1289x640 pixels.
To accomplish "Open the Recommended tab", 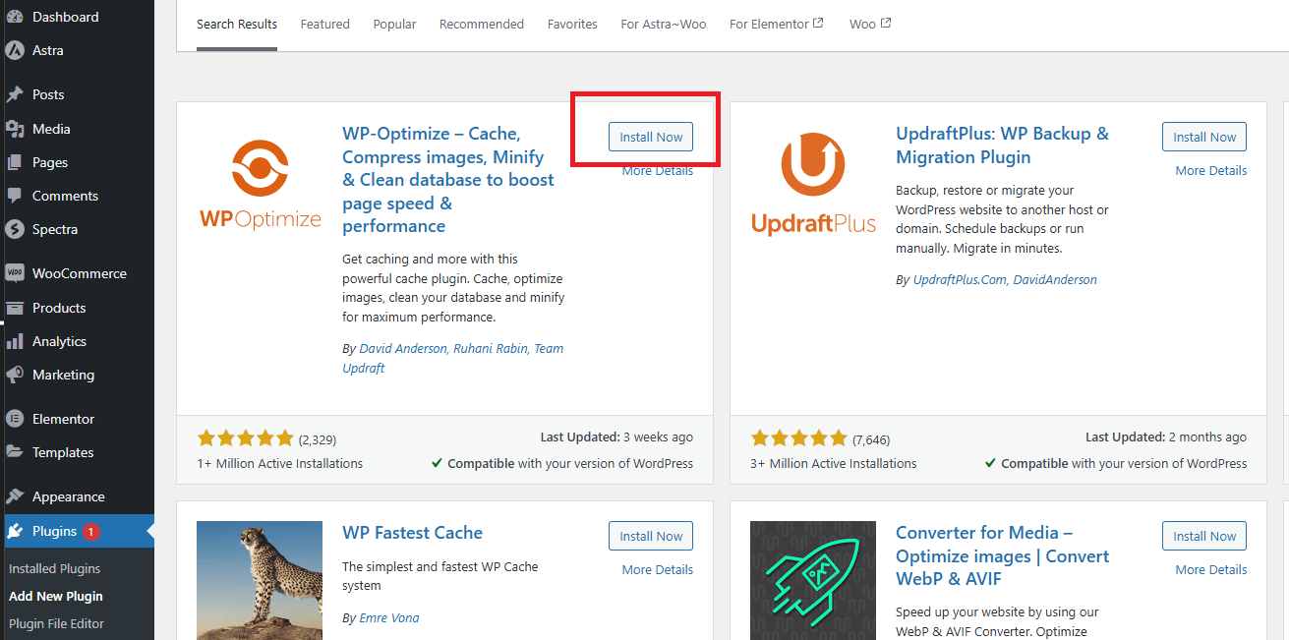I will [x=482, y=24].
